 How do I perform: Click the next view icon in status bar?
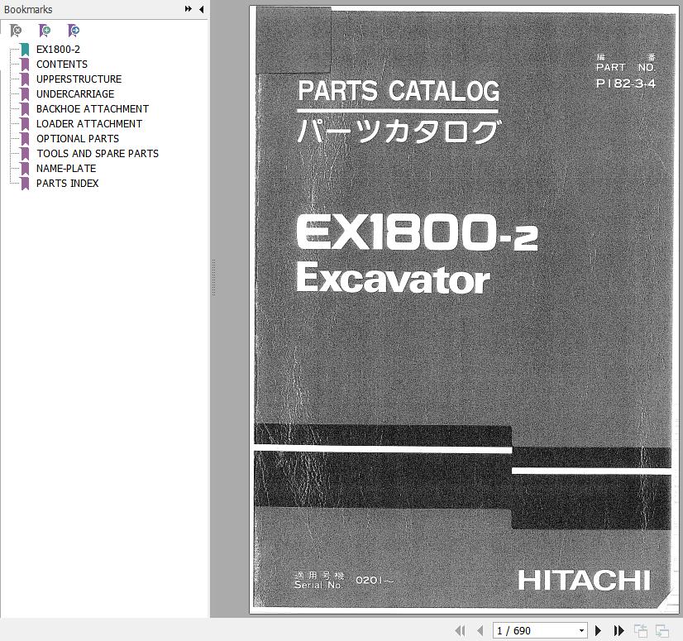tap(662, 630)
